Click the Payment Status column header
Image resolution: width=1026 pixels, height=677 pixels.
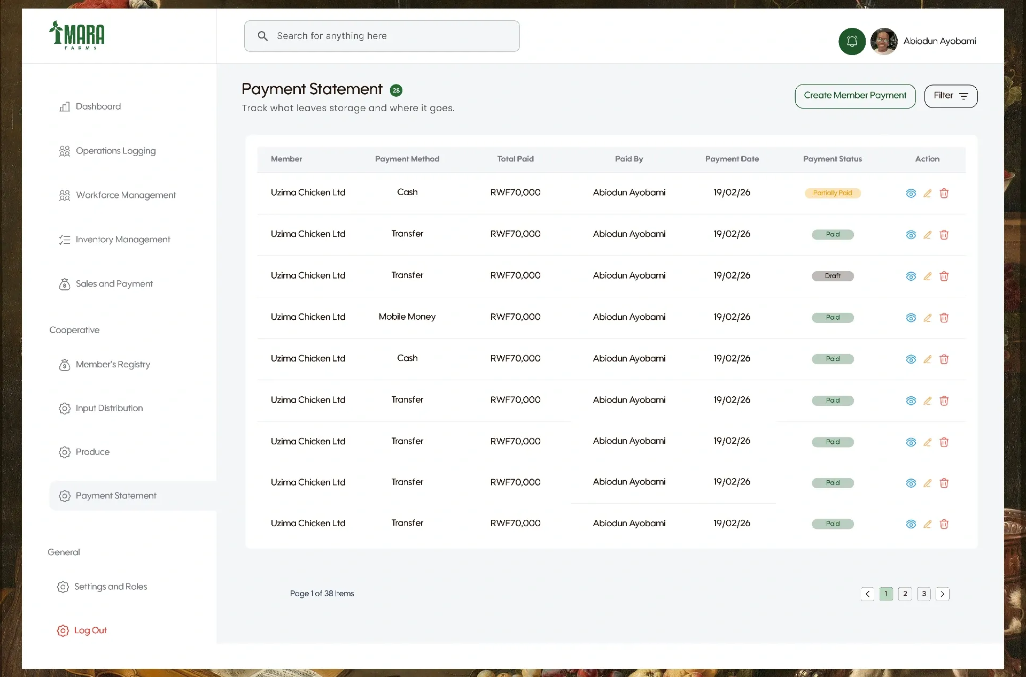click(833, 159)
